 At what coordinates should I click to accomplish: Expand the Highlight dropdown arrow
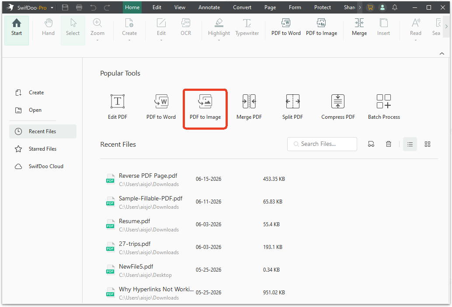(x=219, y=40)
